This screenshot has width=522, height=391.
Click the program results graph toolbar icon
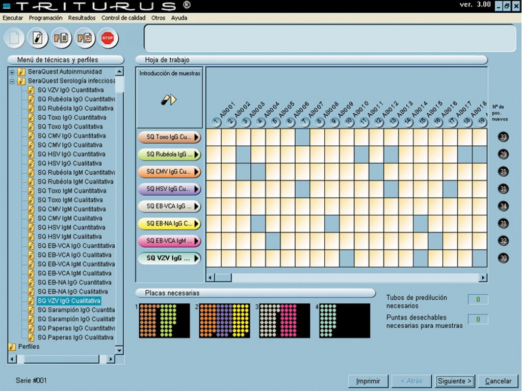point(85,39)
